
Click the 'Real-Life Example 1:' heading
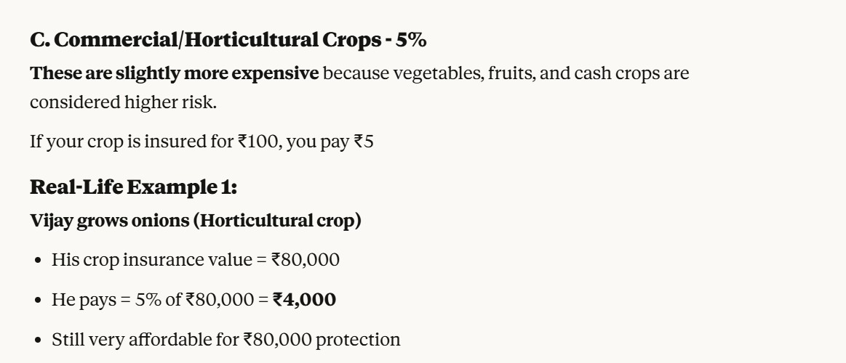coord(134,187)
